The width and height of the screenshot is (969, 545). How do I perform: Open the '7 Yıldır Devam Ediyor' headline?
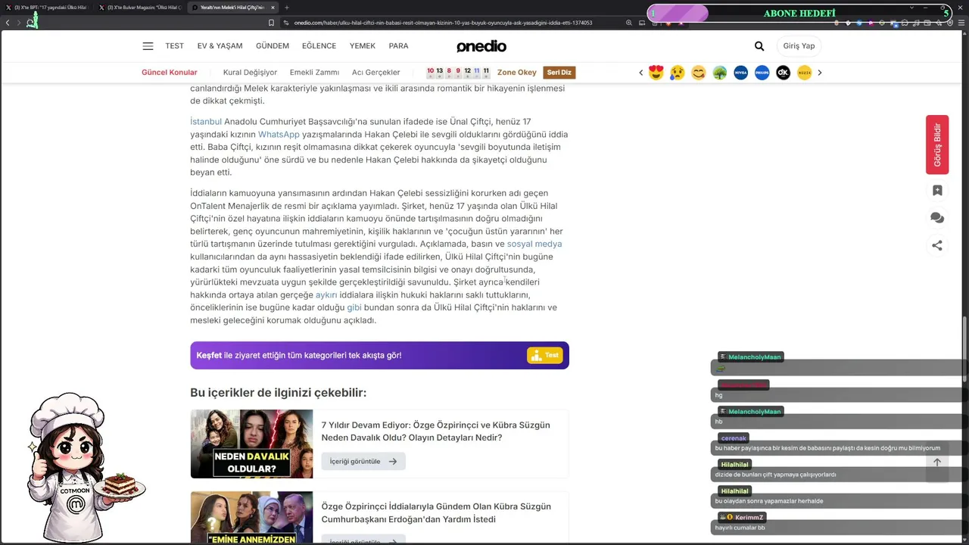coord(435,431)
